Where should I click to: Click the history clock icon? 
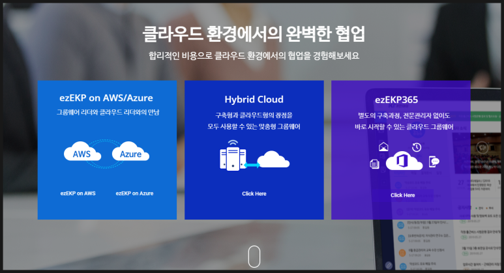coord(417,147)
